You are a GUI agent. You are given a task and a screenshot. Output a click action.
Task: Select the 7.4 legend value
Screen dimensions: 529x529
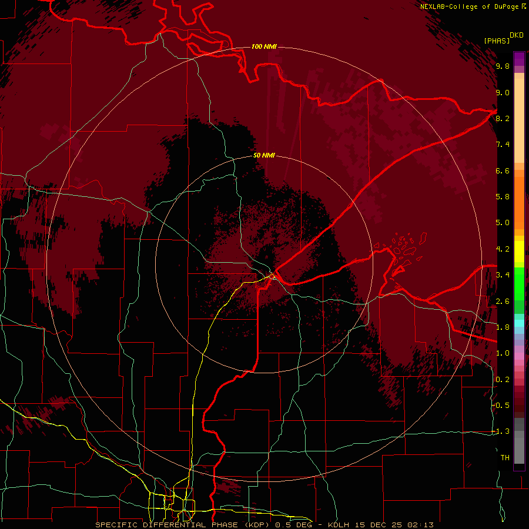503,145
